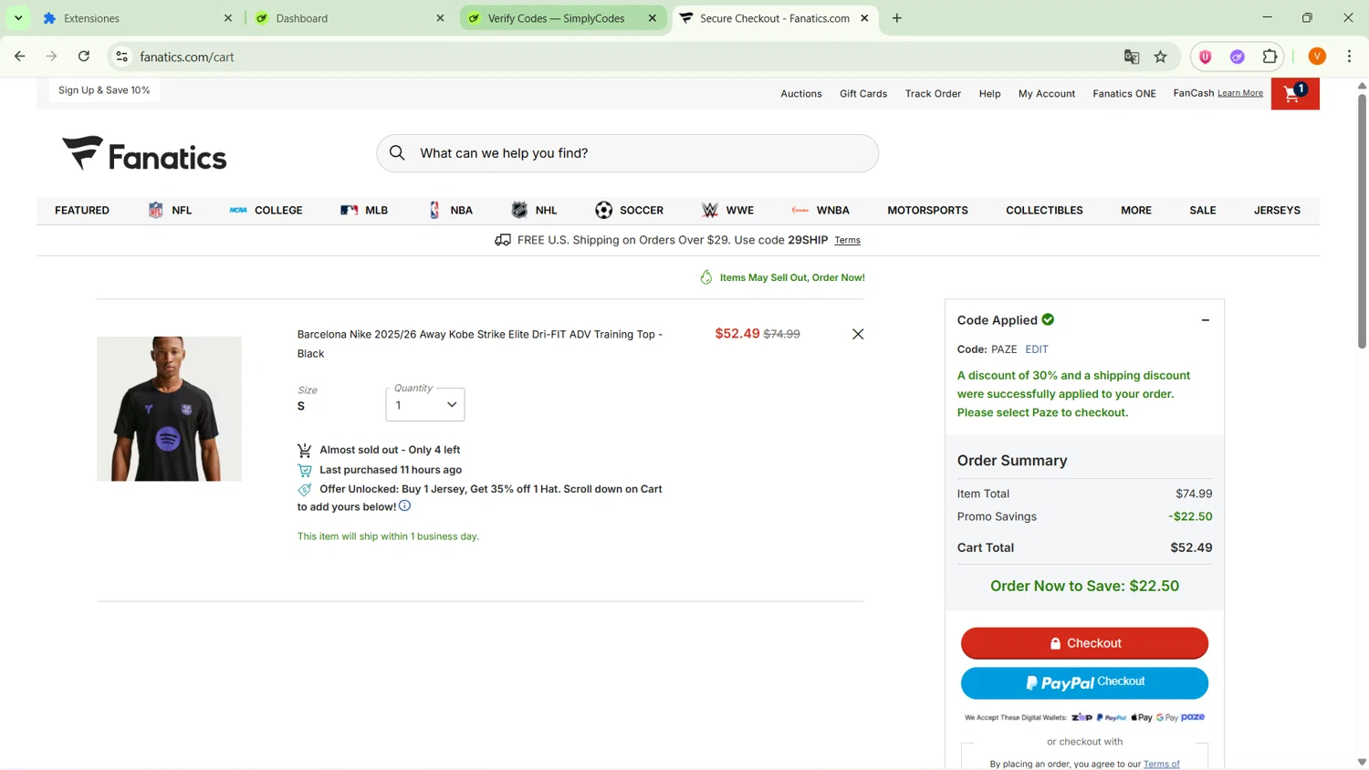Open the COLLEGE menu

coord(266,211)
